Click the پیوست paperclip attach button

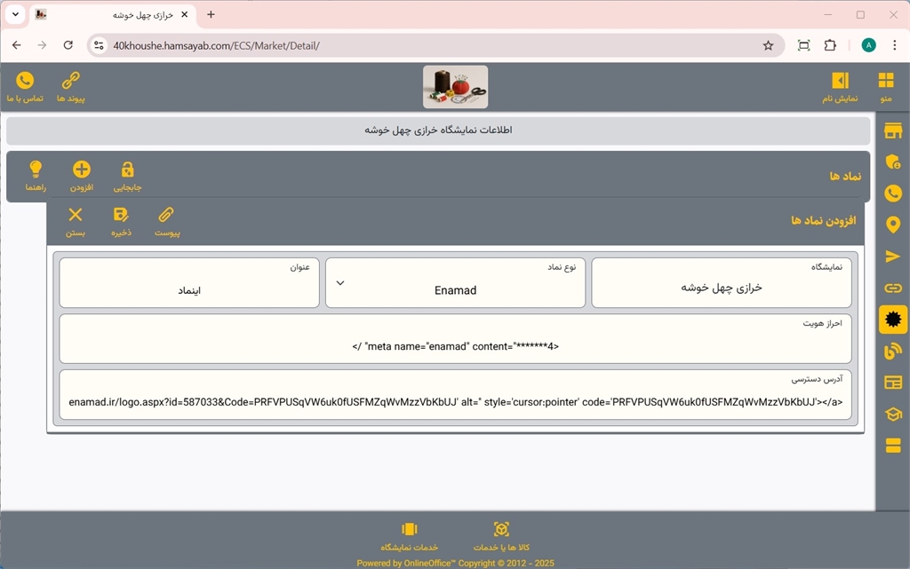pyautogui.click(x=167, y=220)
